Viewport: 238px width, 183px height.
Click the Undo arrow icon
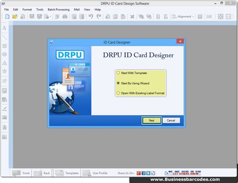tap(91, 17)
